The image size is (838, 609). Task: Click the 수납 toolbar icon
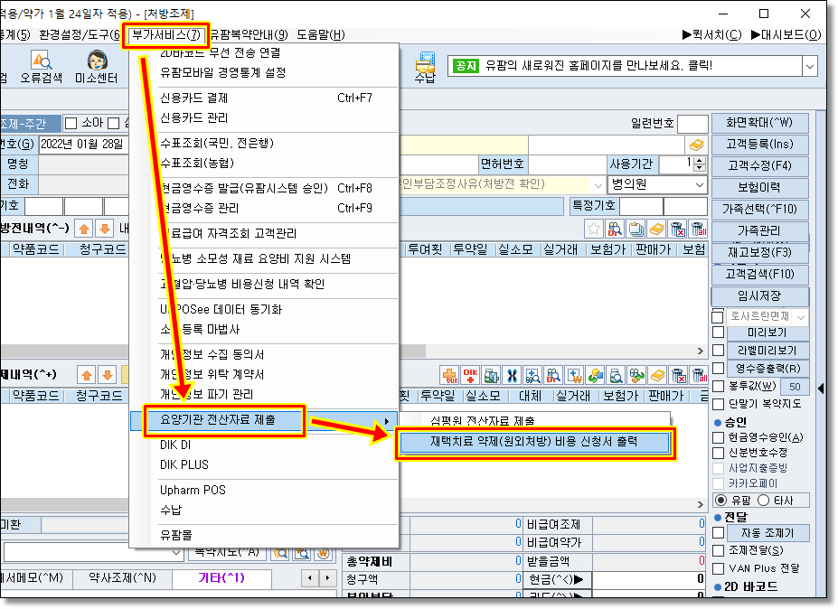coord(424,68)
